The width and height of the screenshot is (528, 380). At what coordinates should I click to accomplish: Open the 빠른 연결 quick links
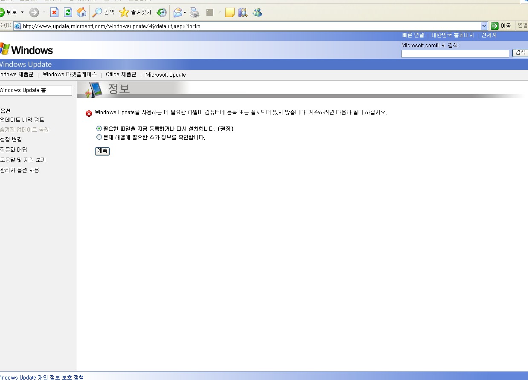[x=413, y=35]
